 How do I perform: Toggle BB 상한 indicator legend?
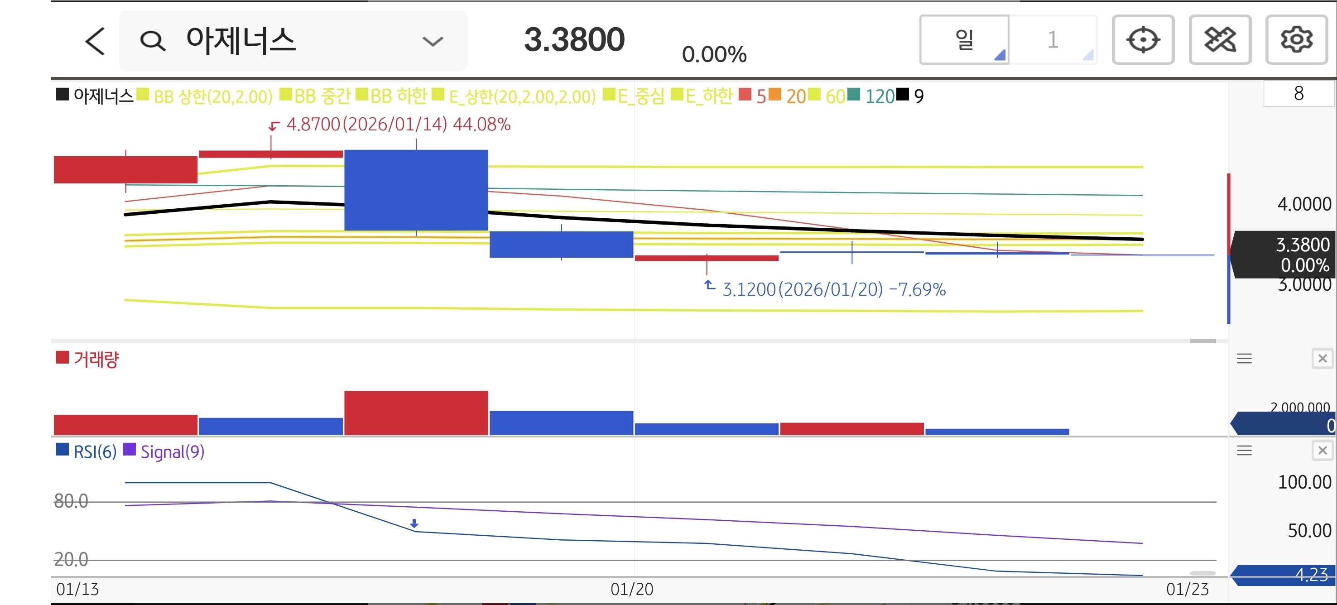click(x=212, y=96)
